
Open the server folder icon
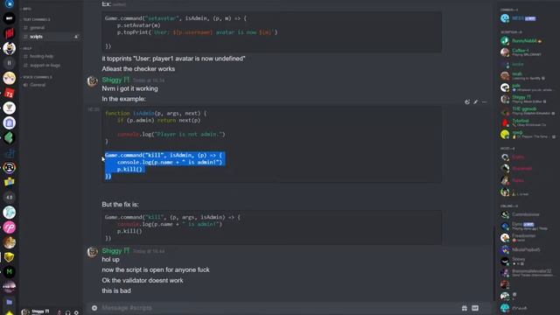pos(10,302)
